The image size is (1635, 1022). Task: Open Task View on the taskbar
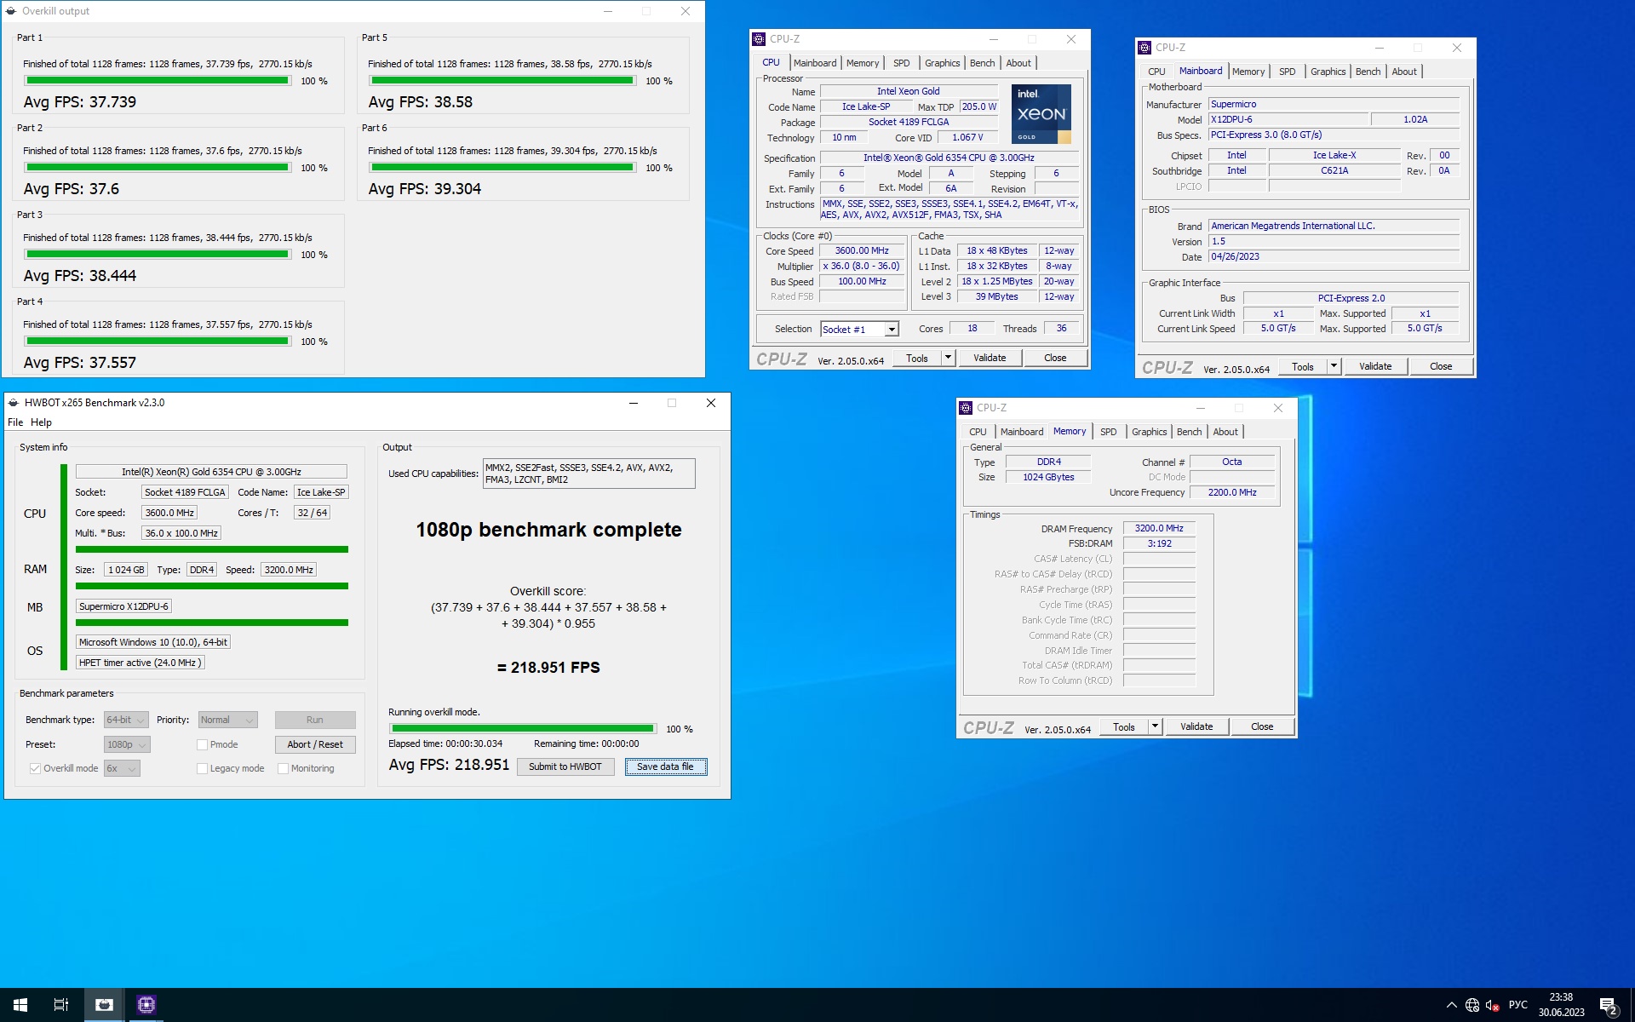point(61,1005)
